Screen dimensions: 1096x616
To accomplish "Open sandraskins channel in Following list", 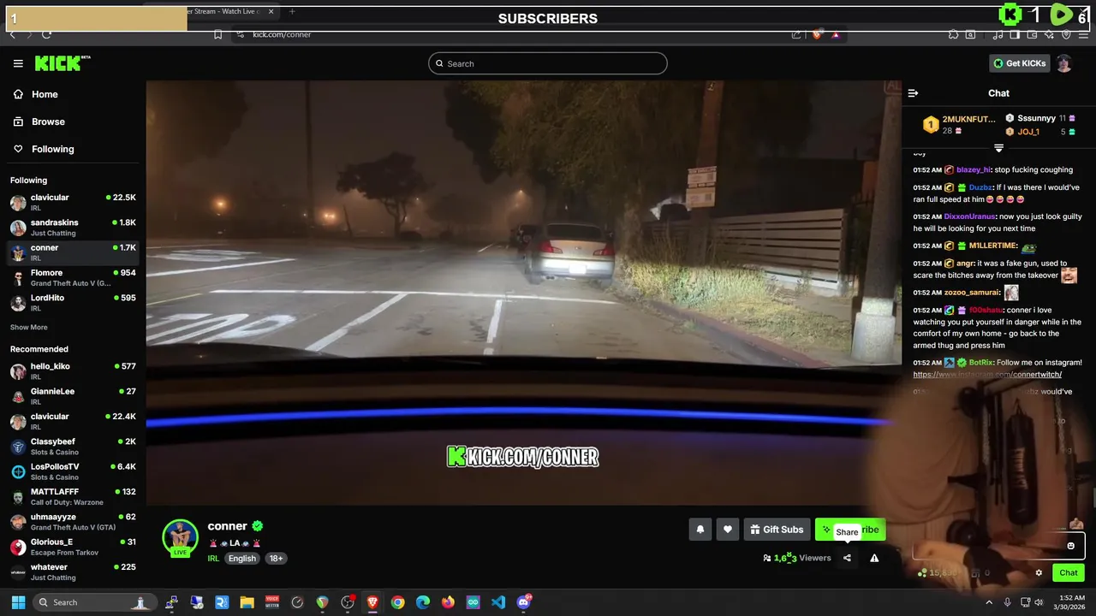I will click(73, 228).
